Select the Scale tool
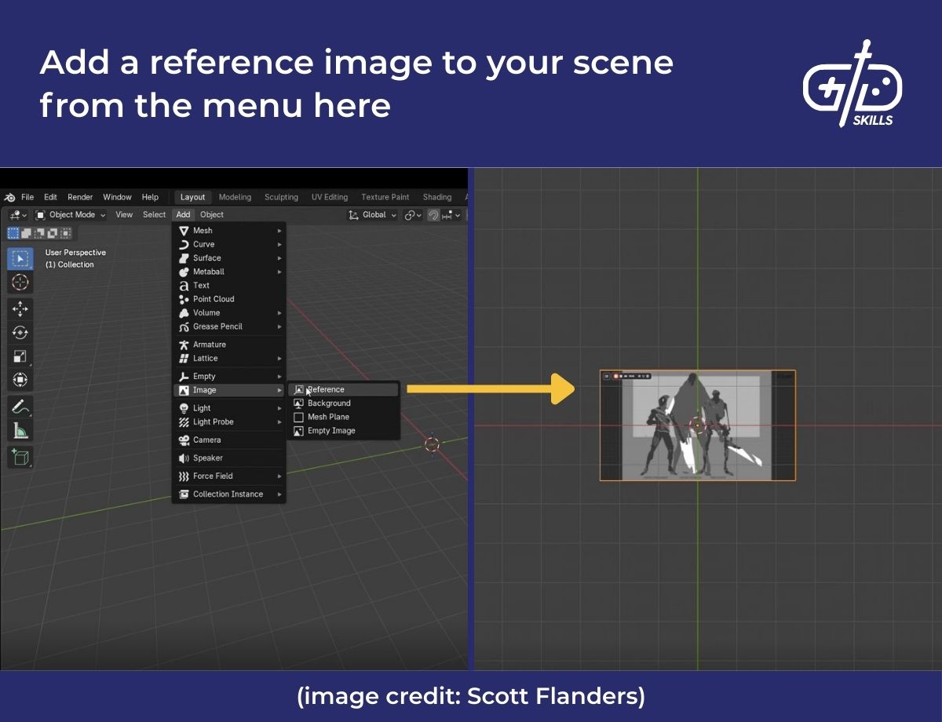The image size is (942, 722). tap(20, 356)
